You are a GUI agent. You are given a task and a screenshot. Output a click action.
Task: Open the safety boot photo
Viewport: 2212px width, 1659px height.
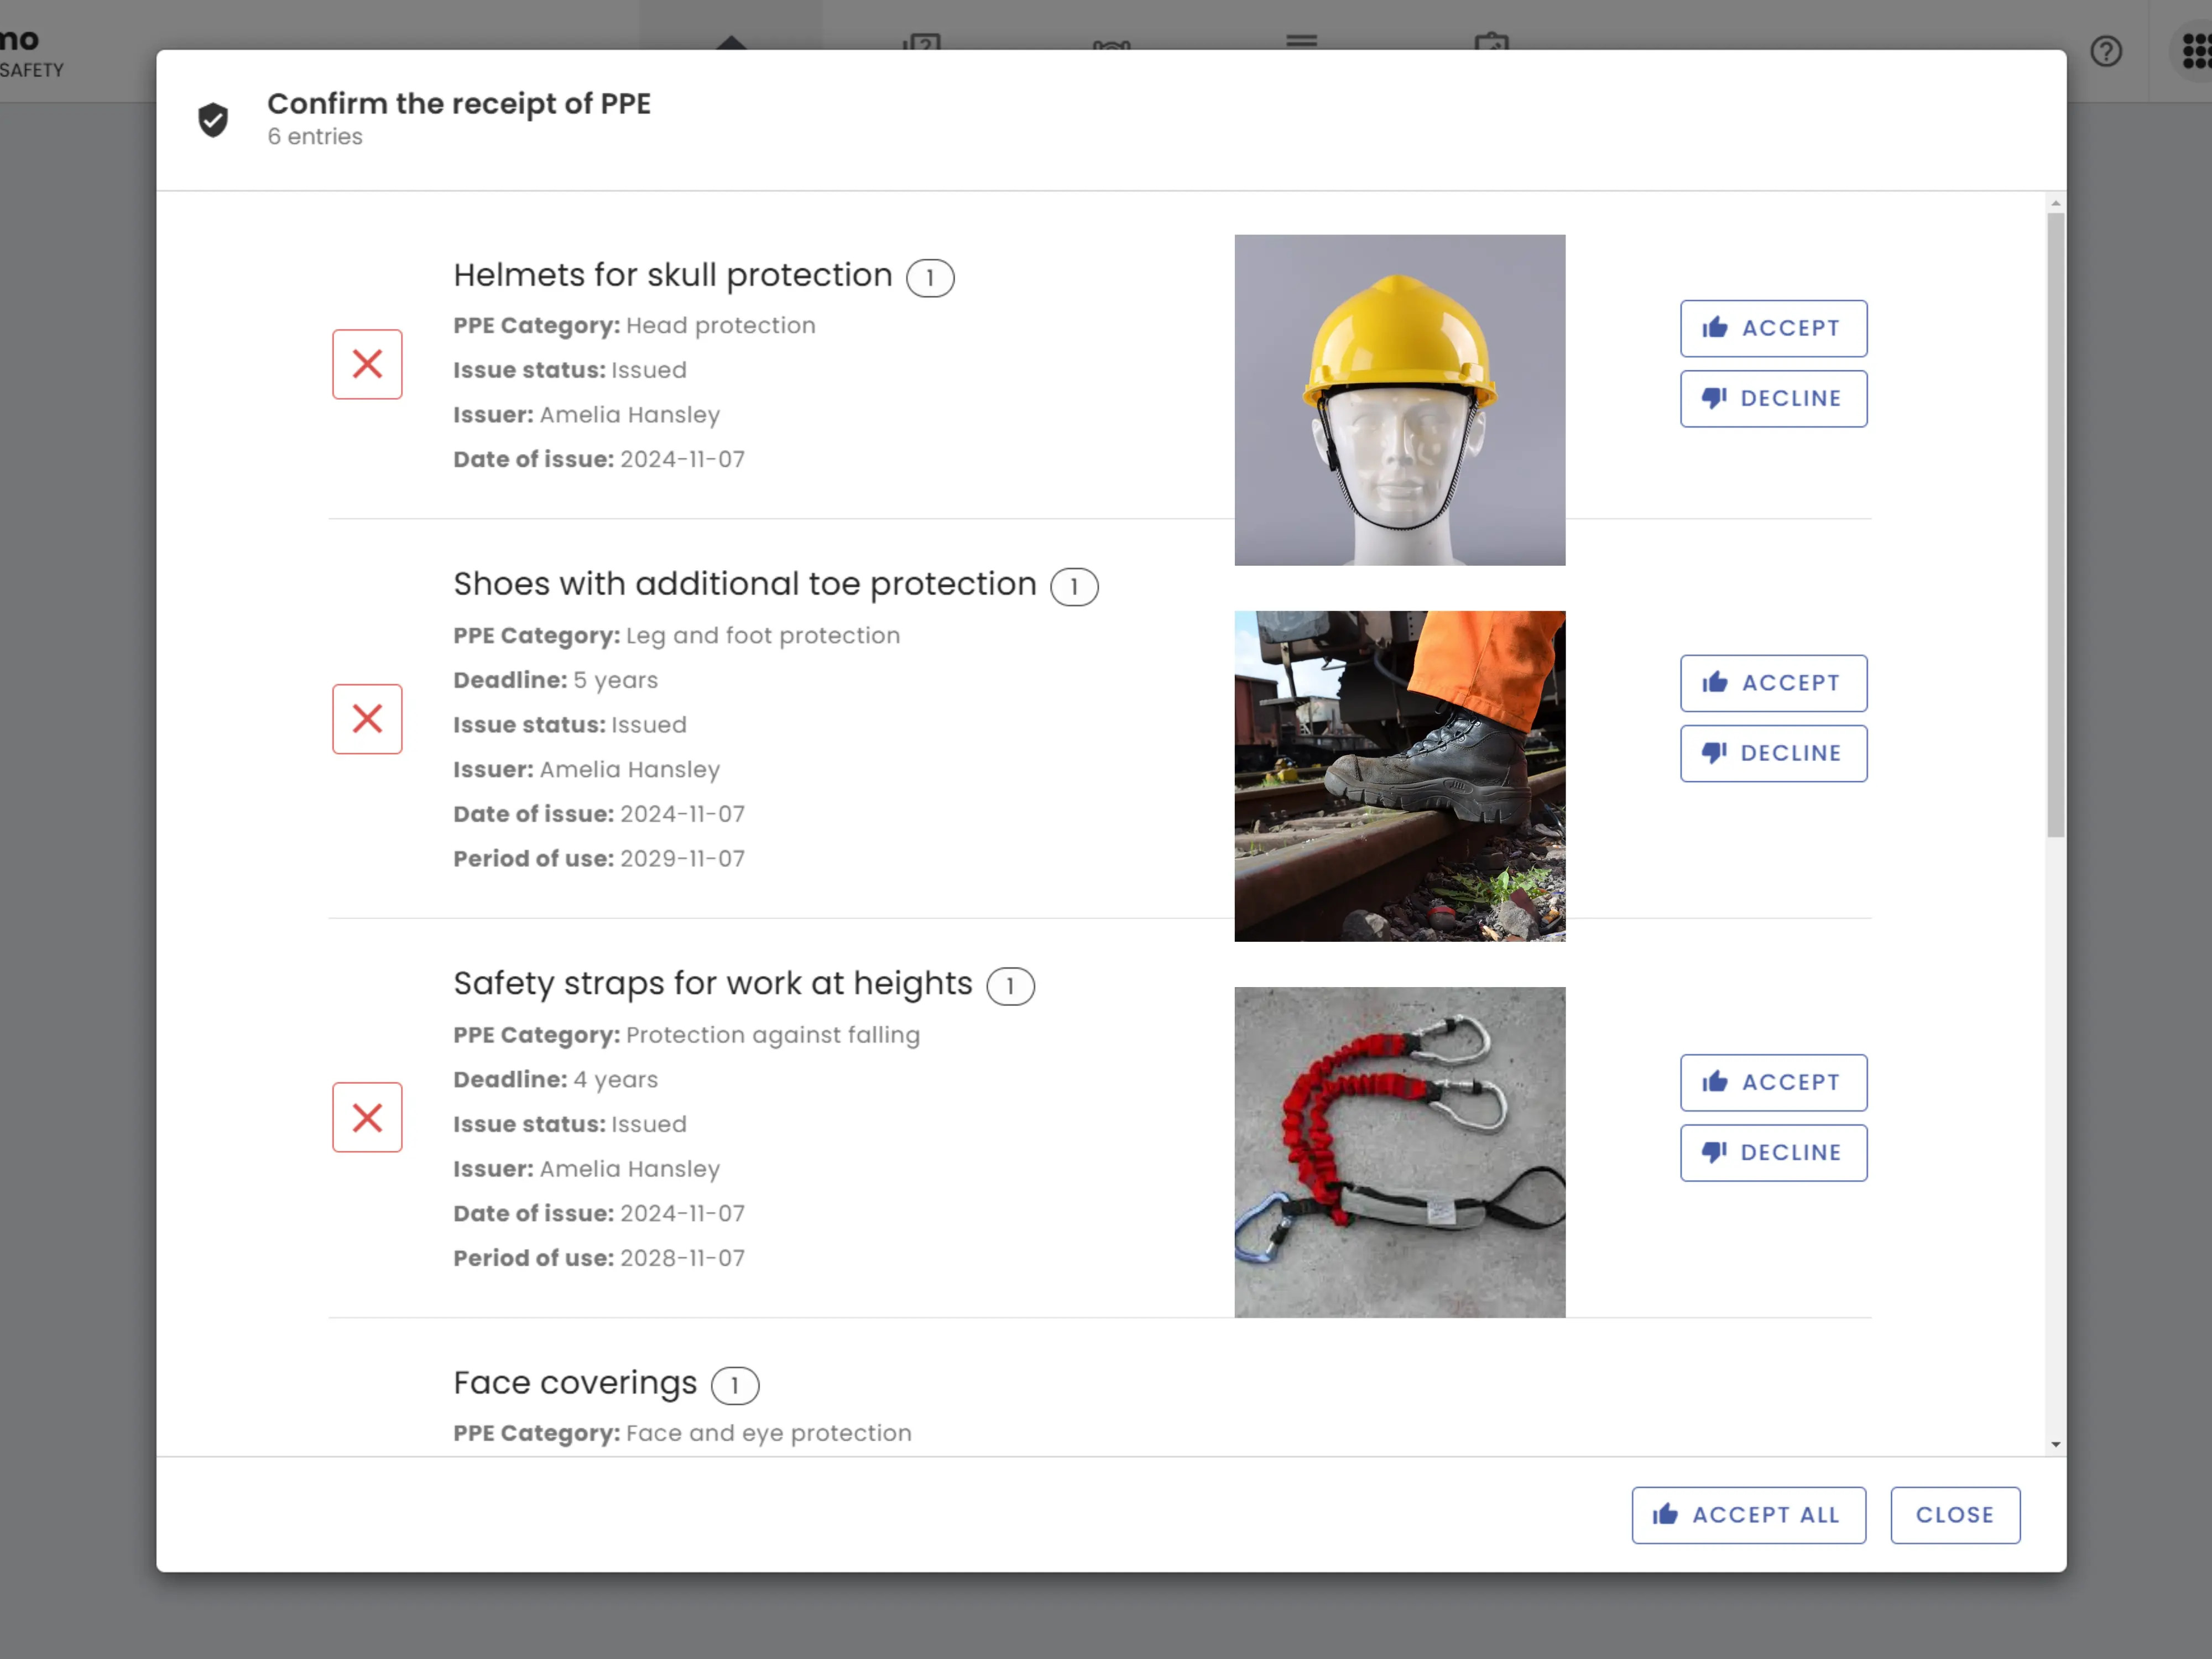[1399, 776]
